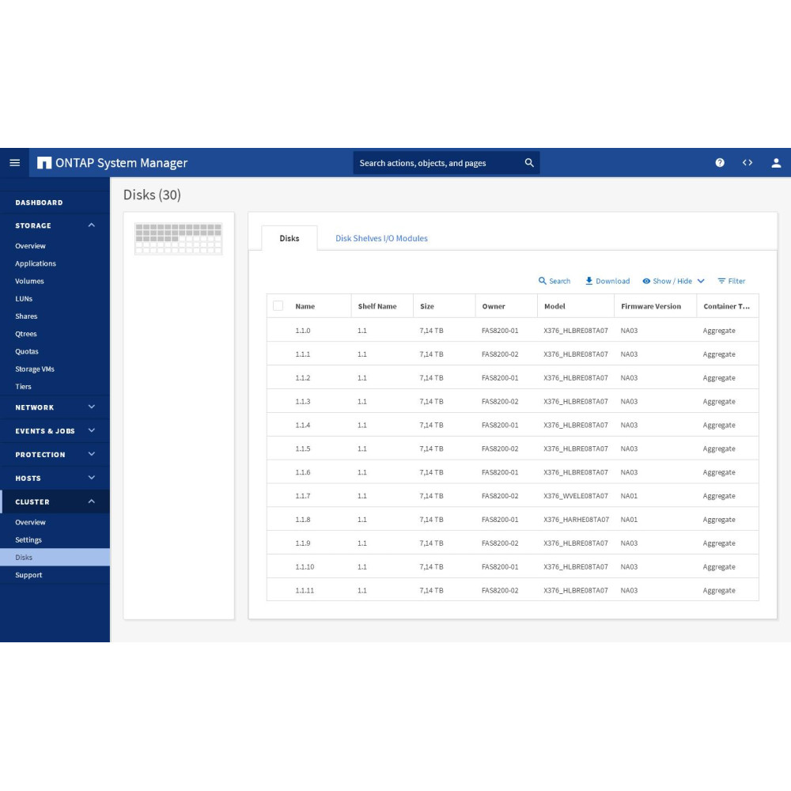Go to Dashboard in the sidebar
Viewport: 791px width, 791px height.
pos(39,202)
